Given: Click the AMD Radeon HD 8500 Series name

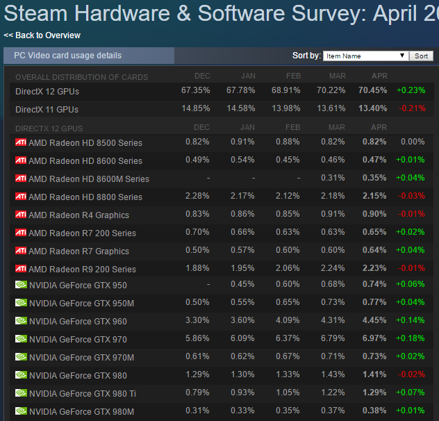Looking at the screenshot, I should tap(85, 143).
